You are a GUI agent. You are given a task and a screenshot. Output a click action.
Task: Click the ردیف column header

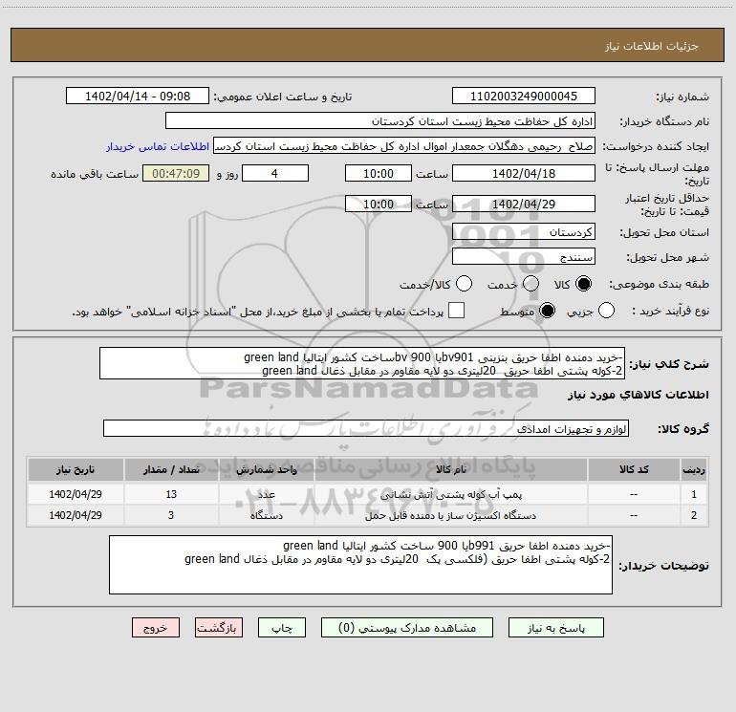click(694, 469)
